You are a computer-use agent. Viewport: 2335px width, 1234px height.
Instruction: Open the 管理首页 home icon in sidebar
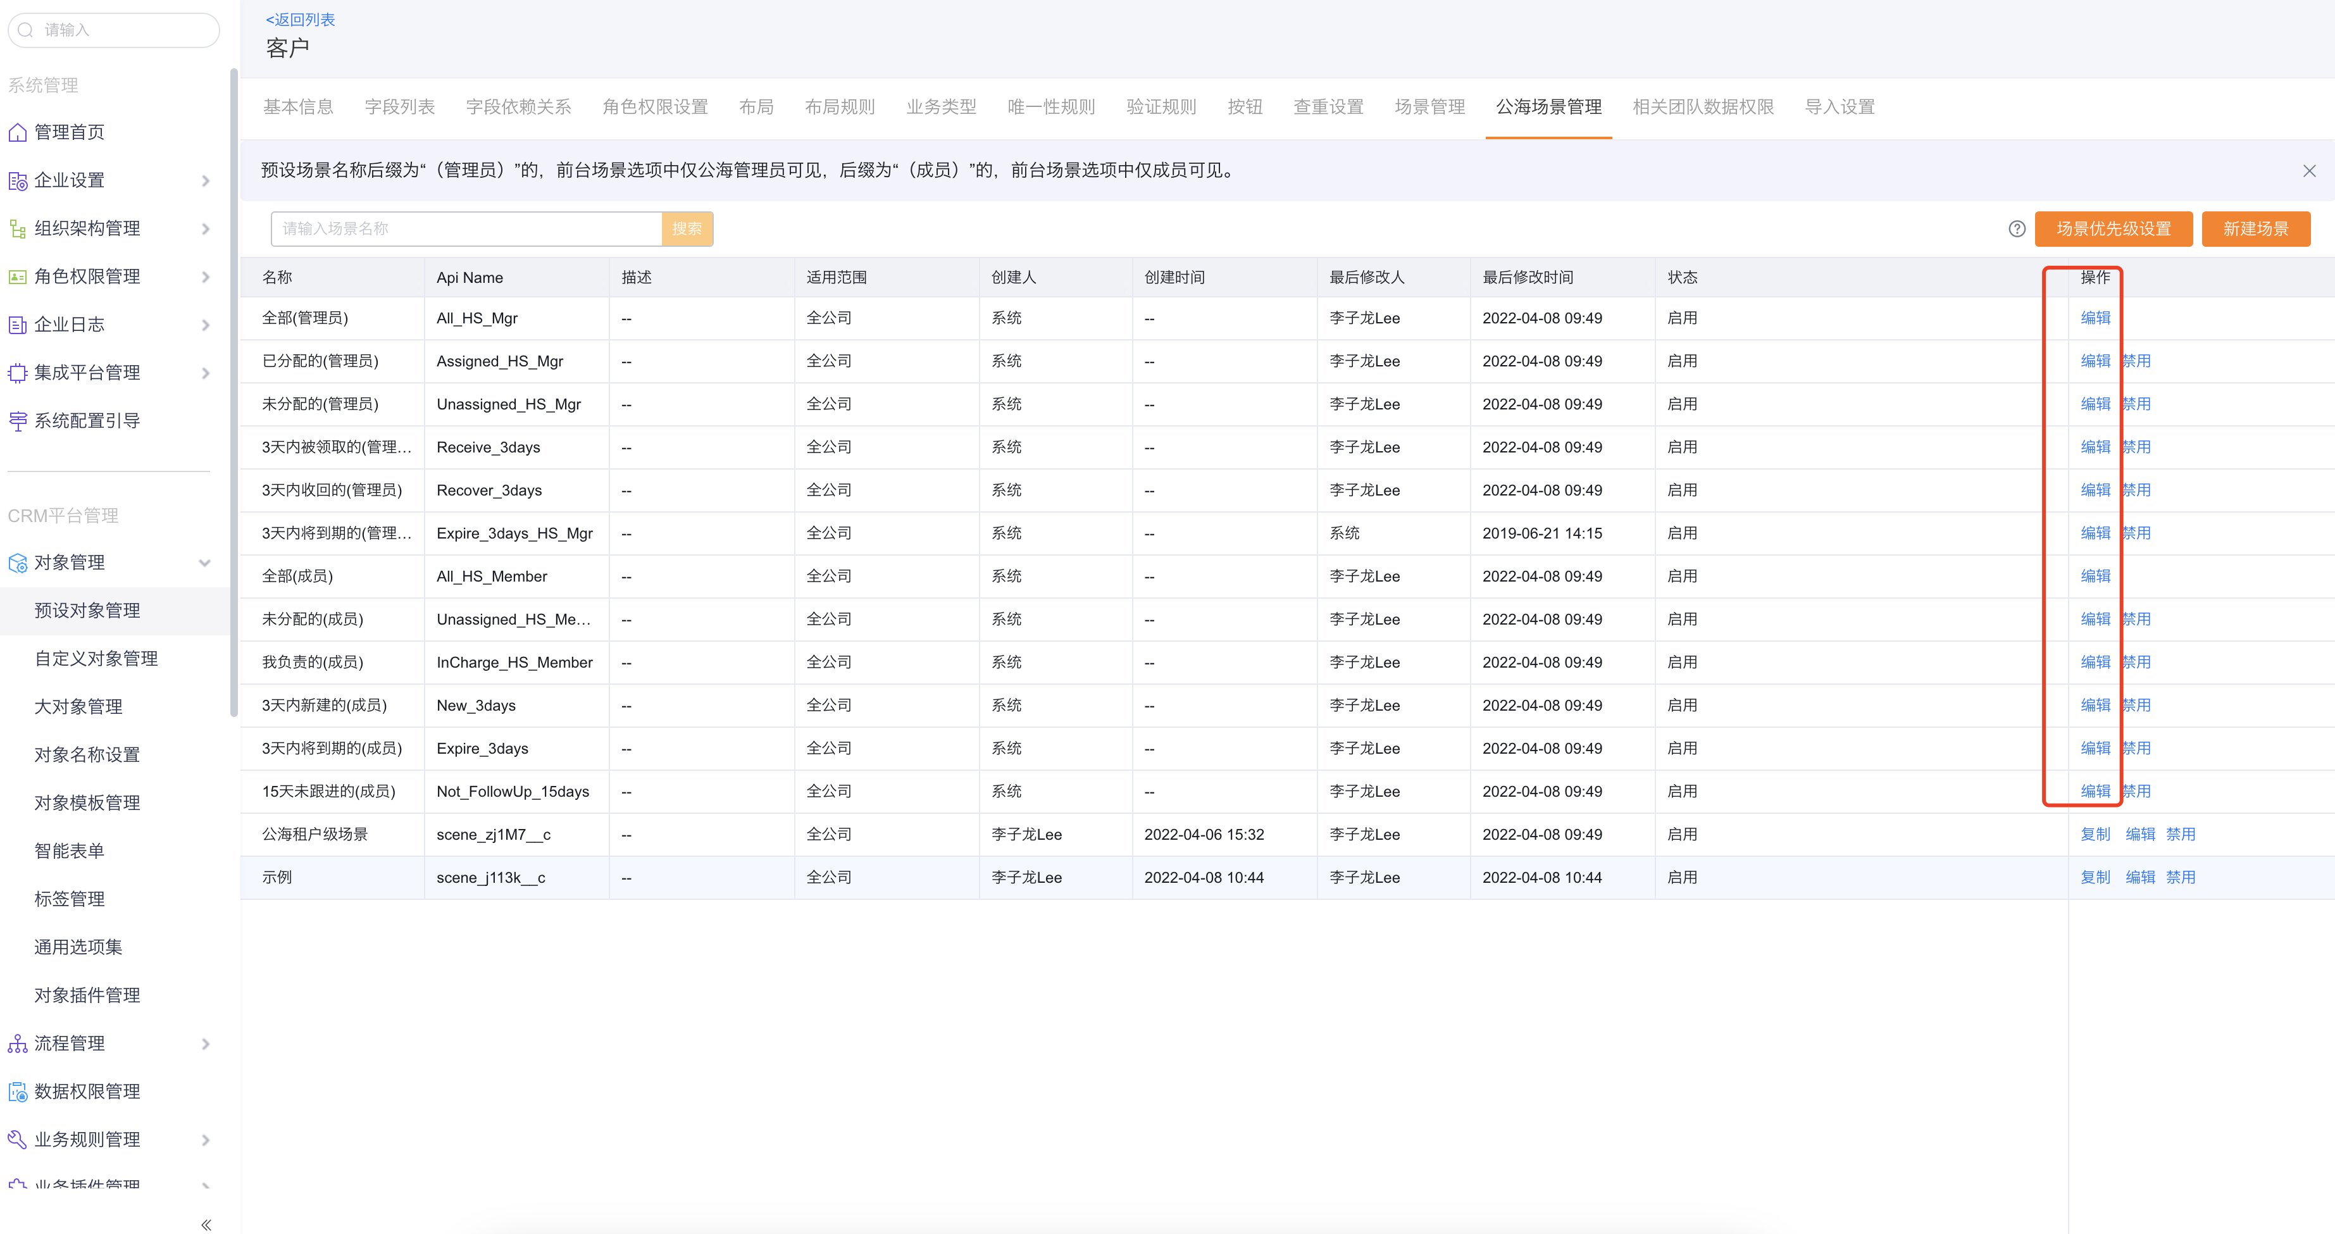[x=18, y=132]
